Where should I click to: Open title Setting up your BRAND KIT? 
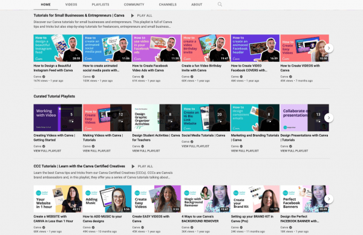click(x=252, y=219)
